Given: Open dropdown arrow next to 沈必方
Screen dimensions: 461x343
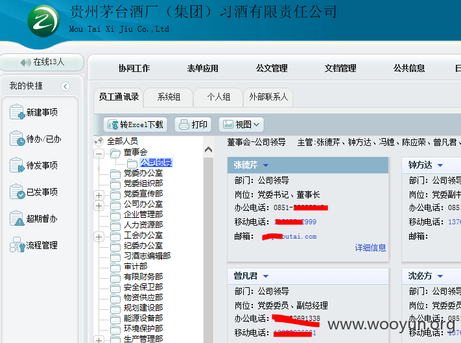Looking at the screenshot, I should (x=440, y=276).
